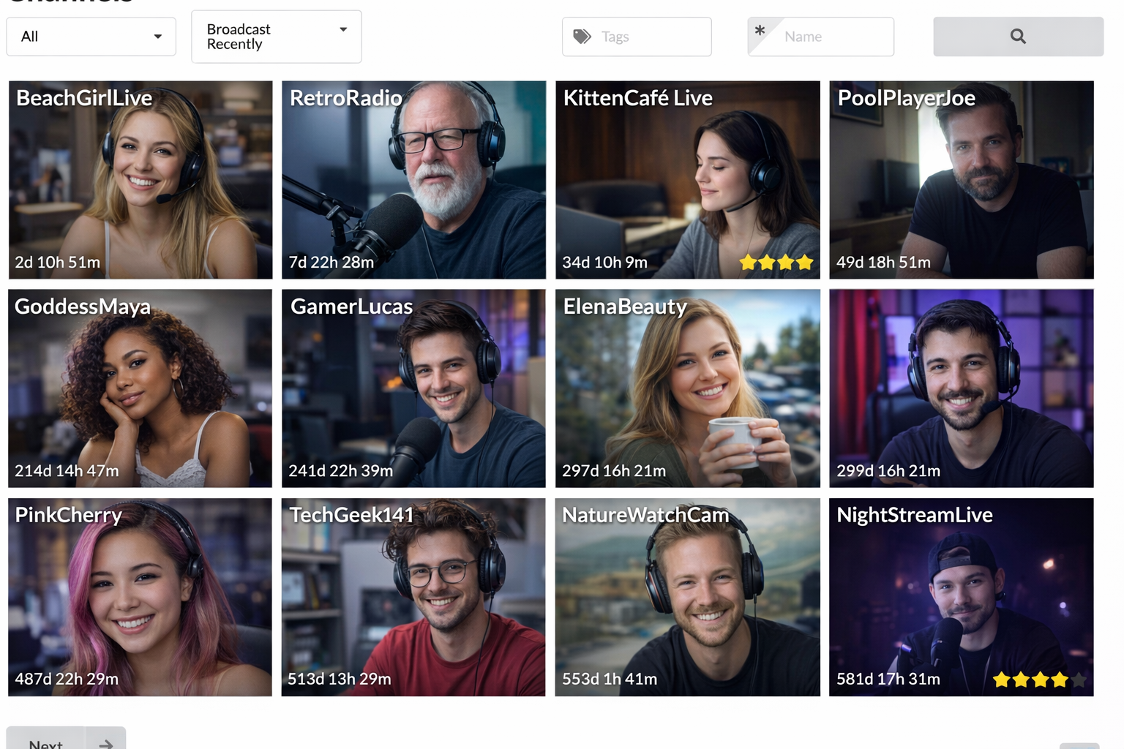View the NatureWatchCam channel

[687, 597]
